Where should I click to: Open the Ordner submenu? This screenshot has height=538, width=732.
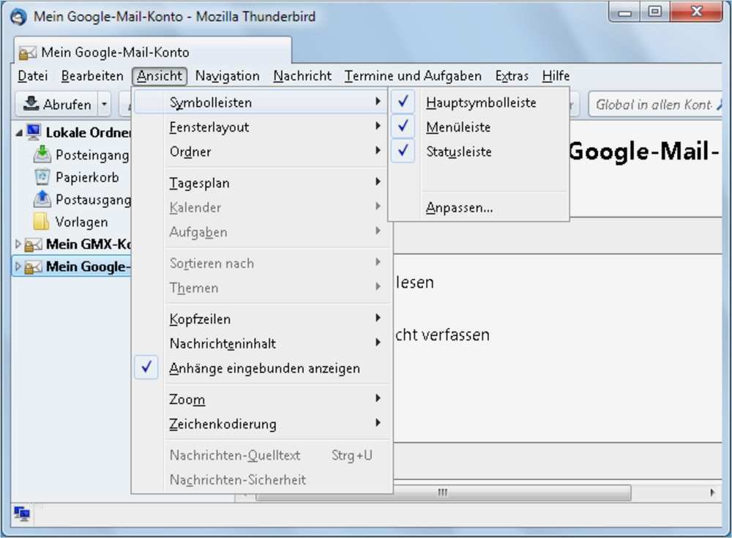pyautogui.click(x=261, y=152)
